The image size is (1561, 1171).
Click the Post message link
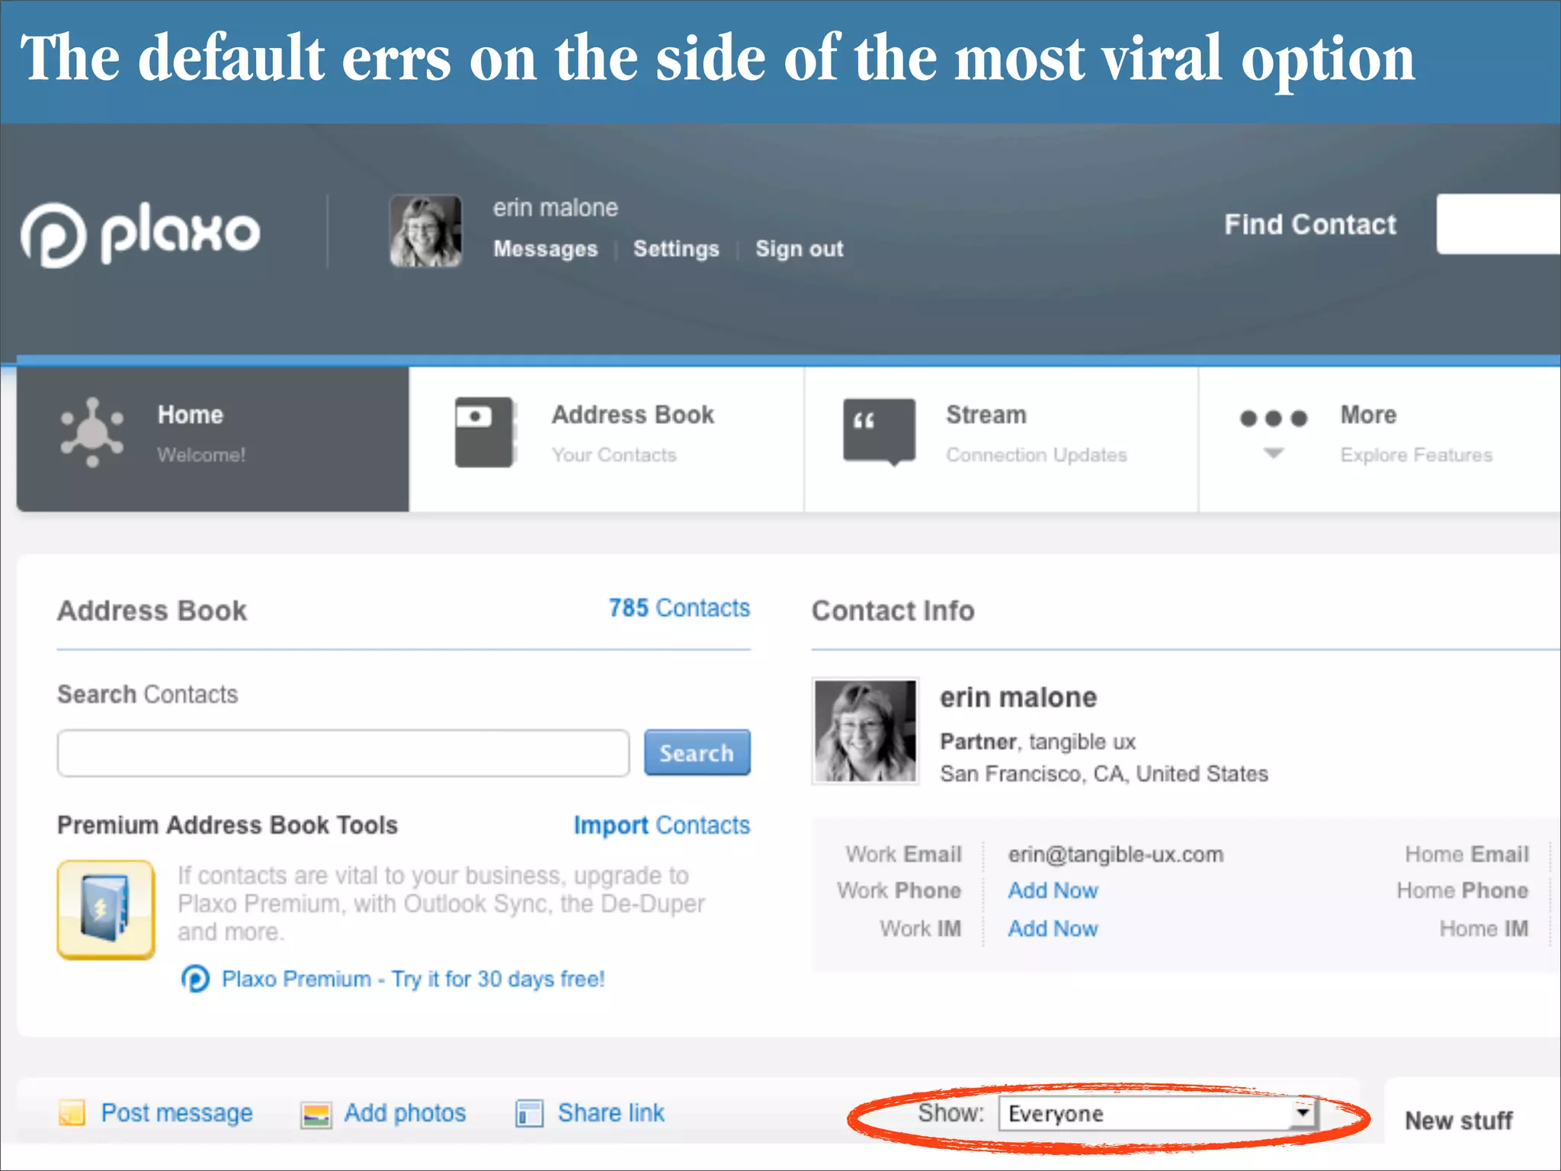[177, 1113]
